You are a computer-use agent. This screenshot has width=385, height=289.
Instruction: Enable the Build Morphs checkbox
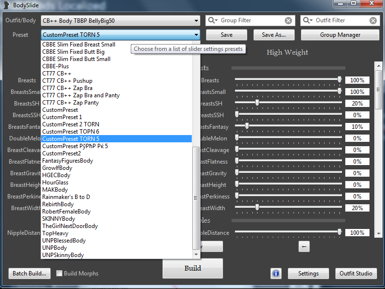pos(59,274)
